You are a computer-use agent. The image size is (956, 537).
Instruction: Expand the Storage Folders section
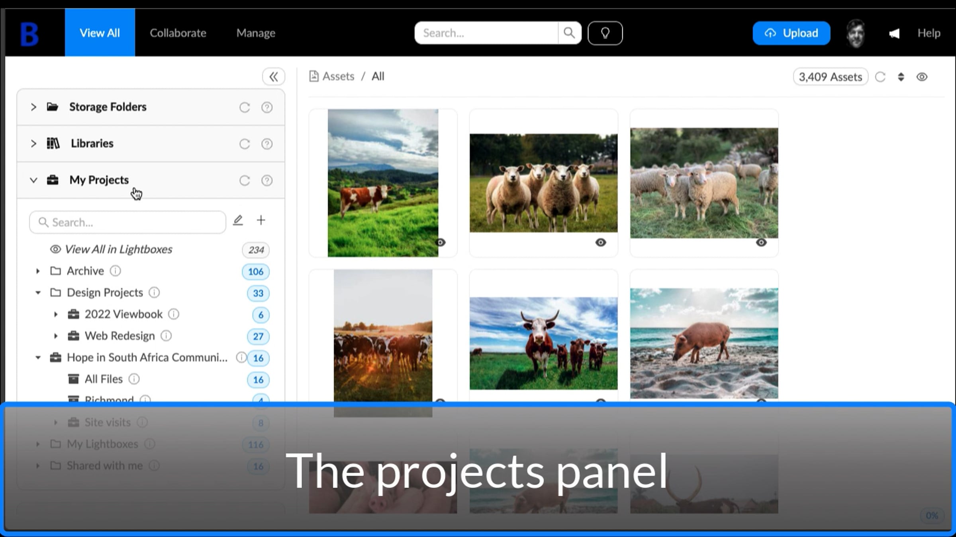pyautogui.click(x=33, y=107)
